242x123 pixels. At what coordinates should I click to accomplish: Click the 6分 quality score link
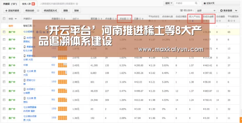coord(53,65)
